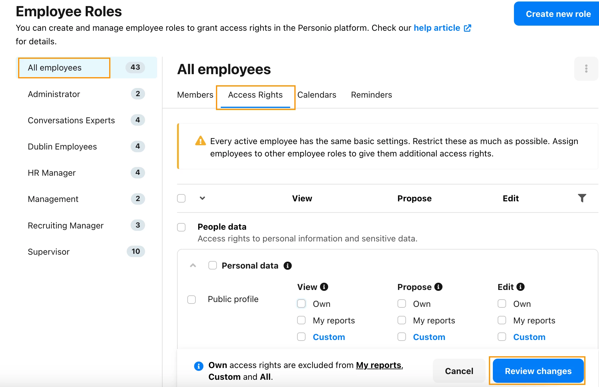Open the dropdown chevron next to header checkbox
The height and width of the screenshot is (387, 599).
[x=202, y=198]
